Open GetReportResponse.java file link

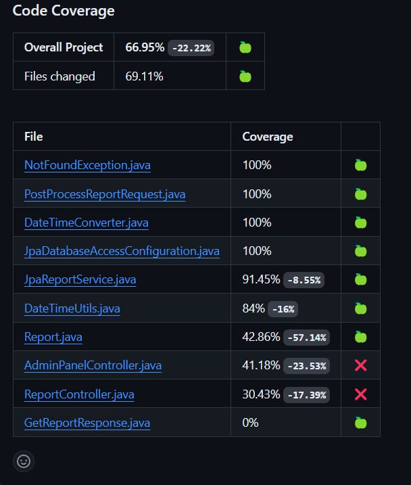click(x=87, y=423)
